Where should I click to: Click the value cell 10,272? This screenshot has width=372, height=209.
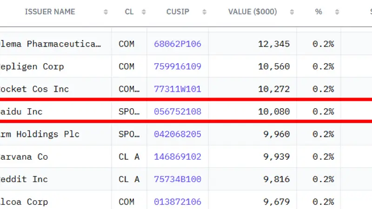[274, 89]
